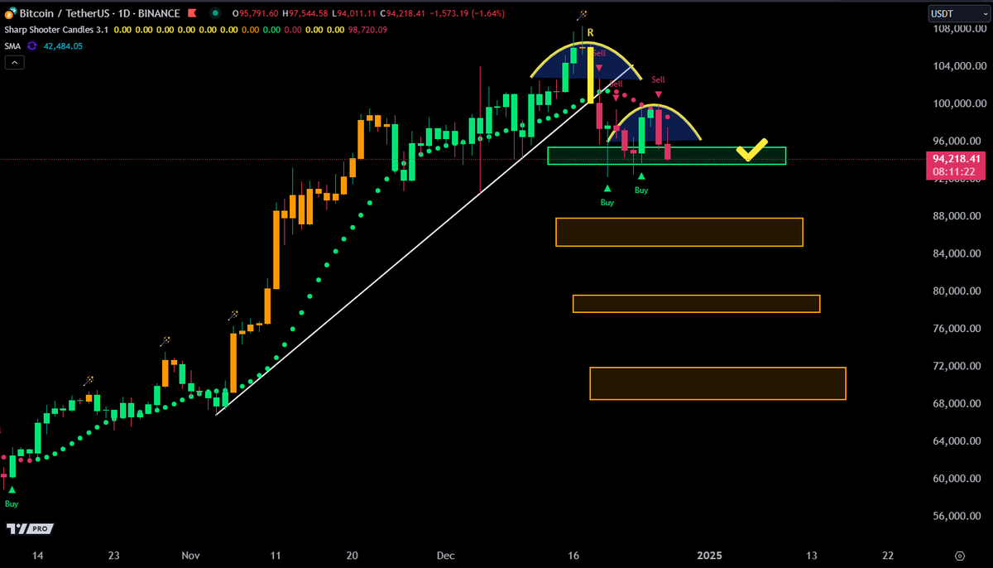The width and height of the screenshot is (993, 568).
Task: Click the red flag icon beside BINANCE
Action: pos(191,13)
